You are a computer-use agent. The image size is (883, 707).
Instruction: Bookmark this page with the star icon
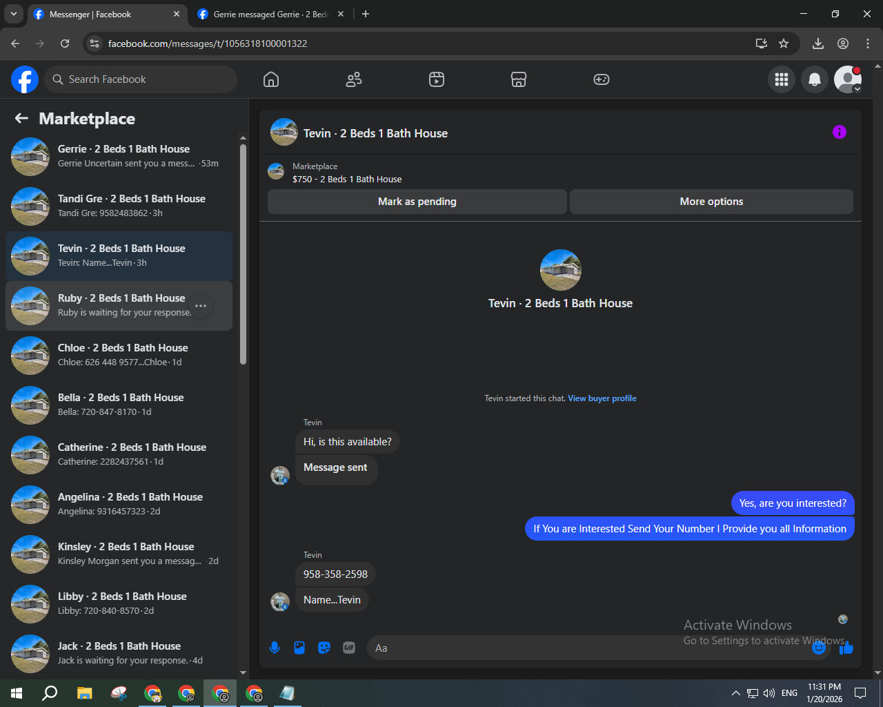point(784,43)
